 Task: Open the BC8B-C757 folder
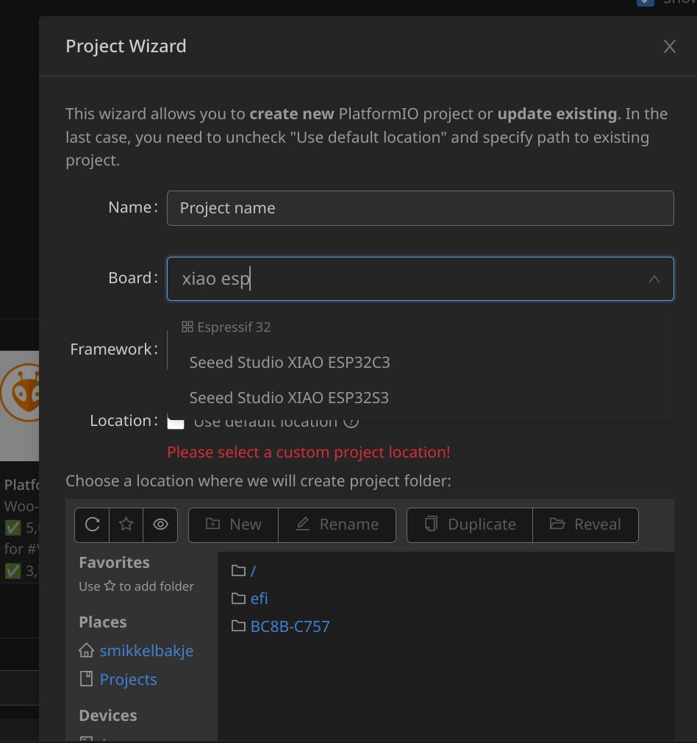[290, 627]
